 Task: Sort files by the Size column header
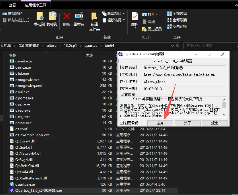89,55
